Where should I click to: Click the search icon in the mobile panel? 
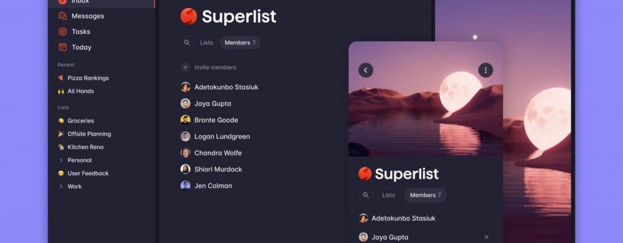click(x=366, y=195)
